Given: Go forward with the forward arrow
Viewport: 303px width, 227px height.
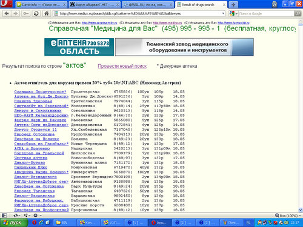Looking at the screenshot, I should click(x=16, y=13).
